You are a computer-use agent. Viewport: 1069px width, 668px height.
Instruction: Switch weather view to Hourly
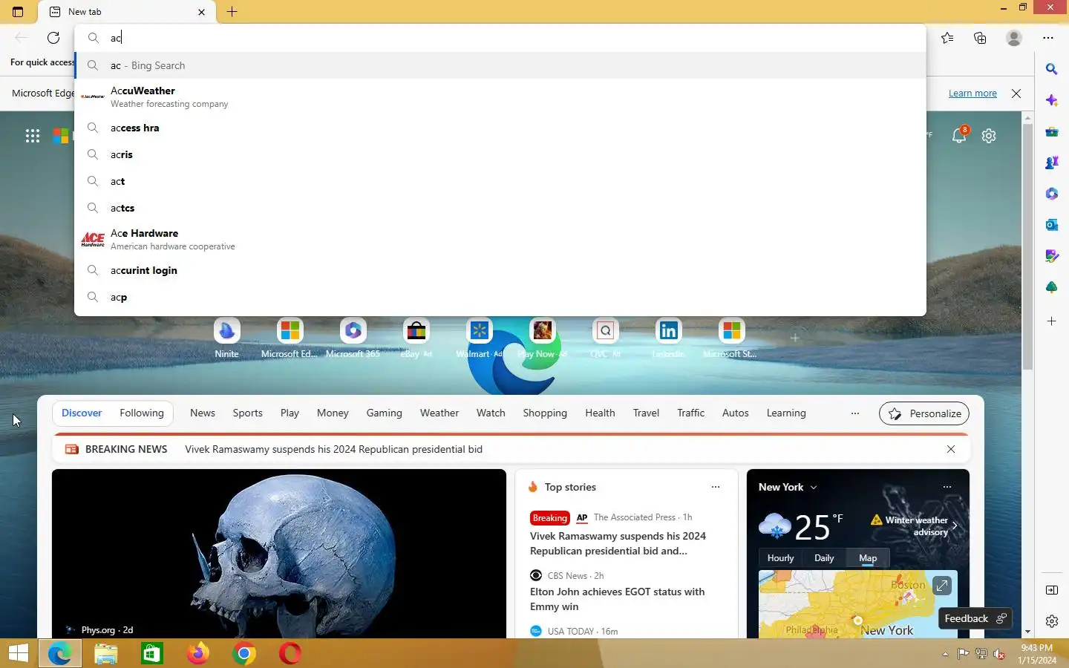(x=780, y=558)
